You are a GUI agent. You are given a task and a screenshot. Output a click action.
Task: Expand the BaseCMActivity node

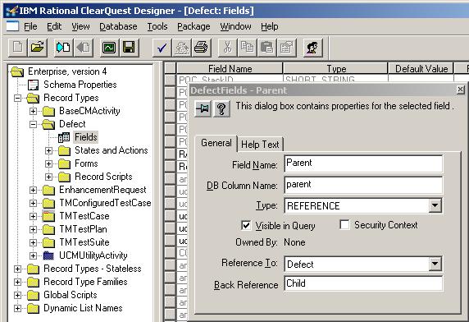click(x=33, y=111)
